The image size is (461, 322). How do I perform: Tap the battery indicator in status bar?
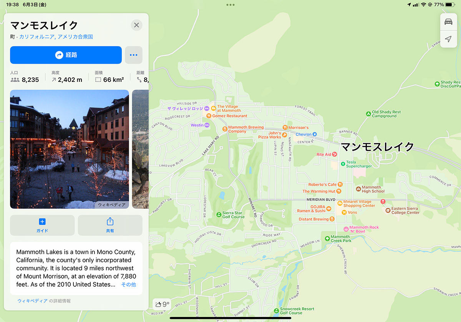pos(450,5)
